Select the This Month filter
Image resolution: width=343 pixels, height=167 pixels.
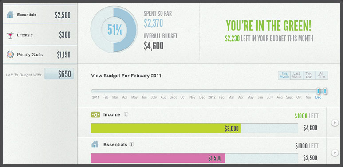coord(284,75)
